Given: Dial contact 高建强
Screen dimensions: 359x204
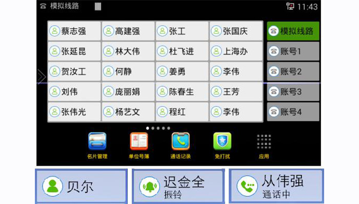Looking at the screenshot, I should pos(128,31).
